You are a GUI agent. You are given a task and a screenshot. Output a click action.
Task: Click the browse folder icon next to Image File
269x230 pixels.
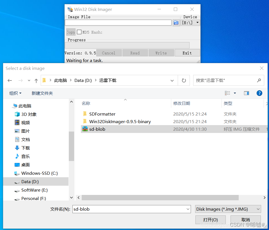[176, 23]
